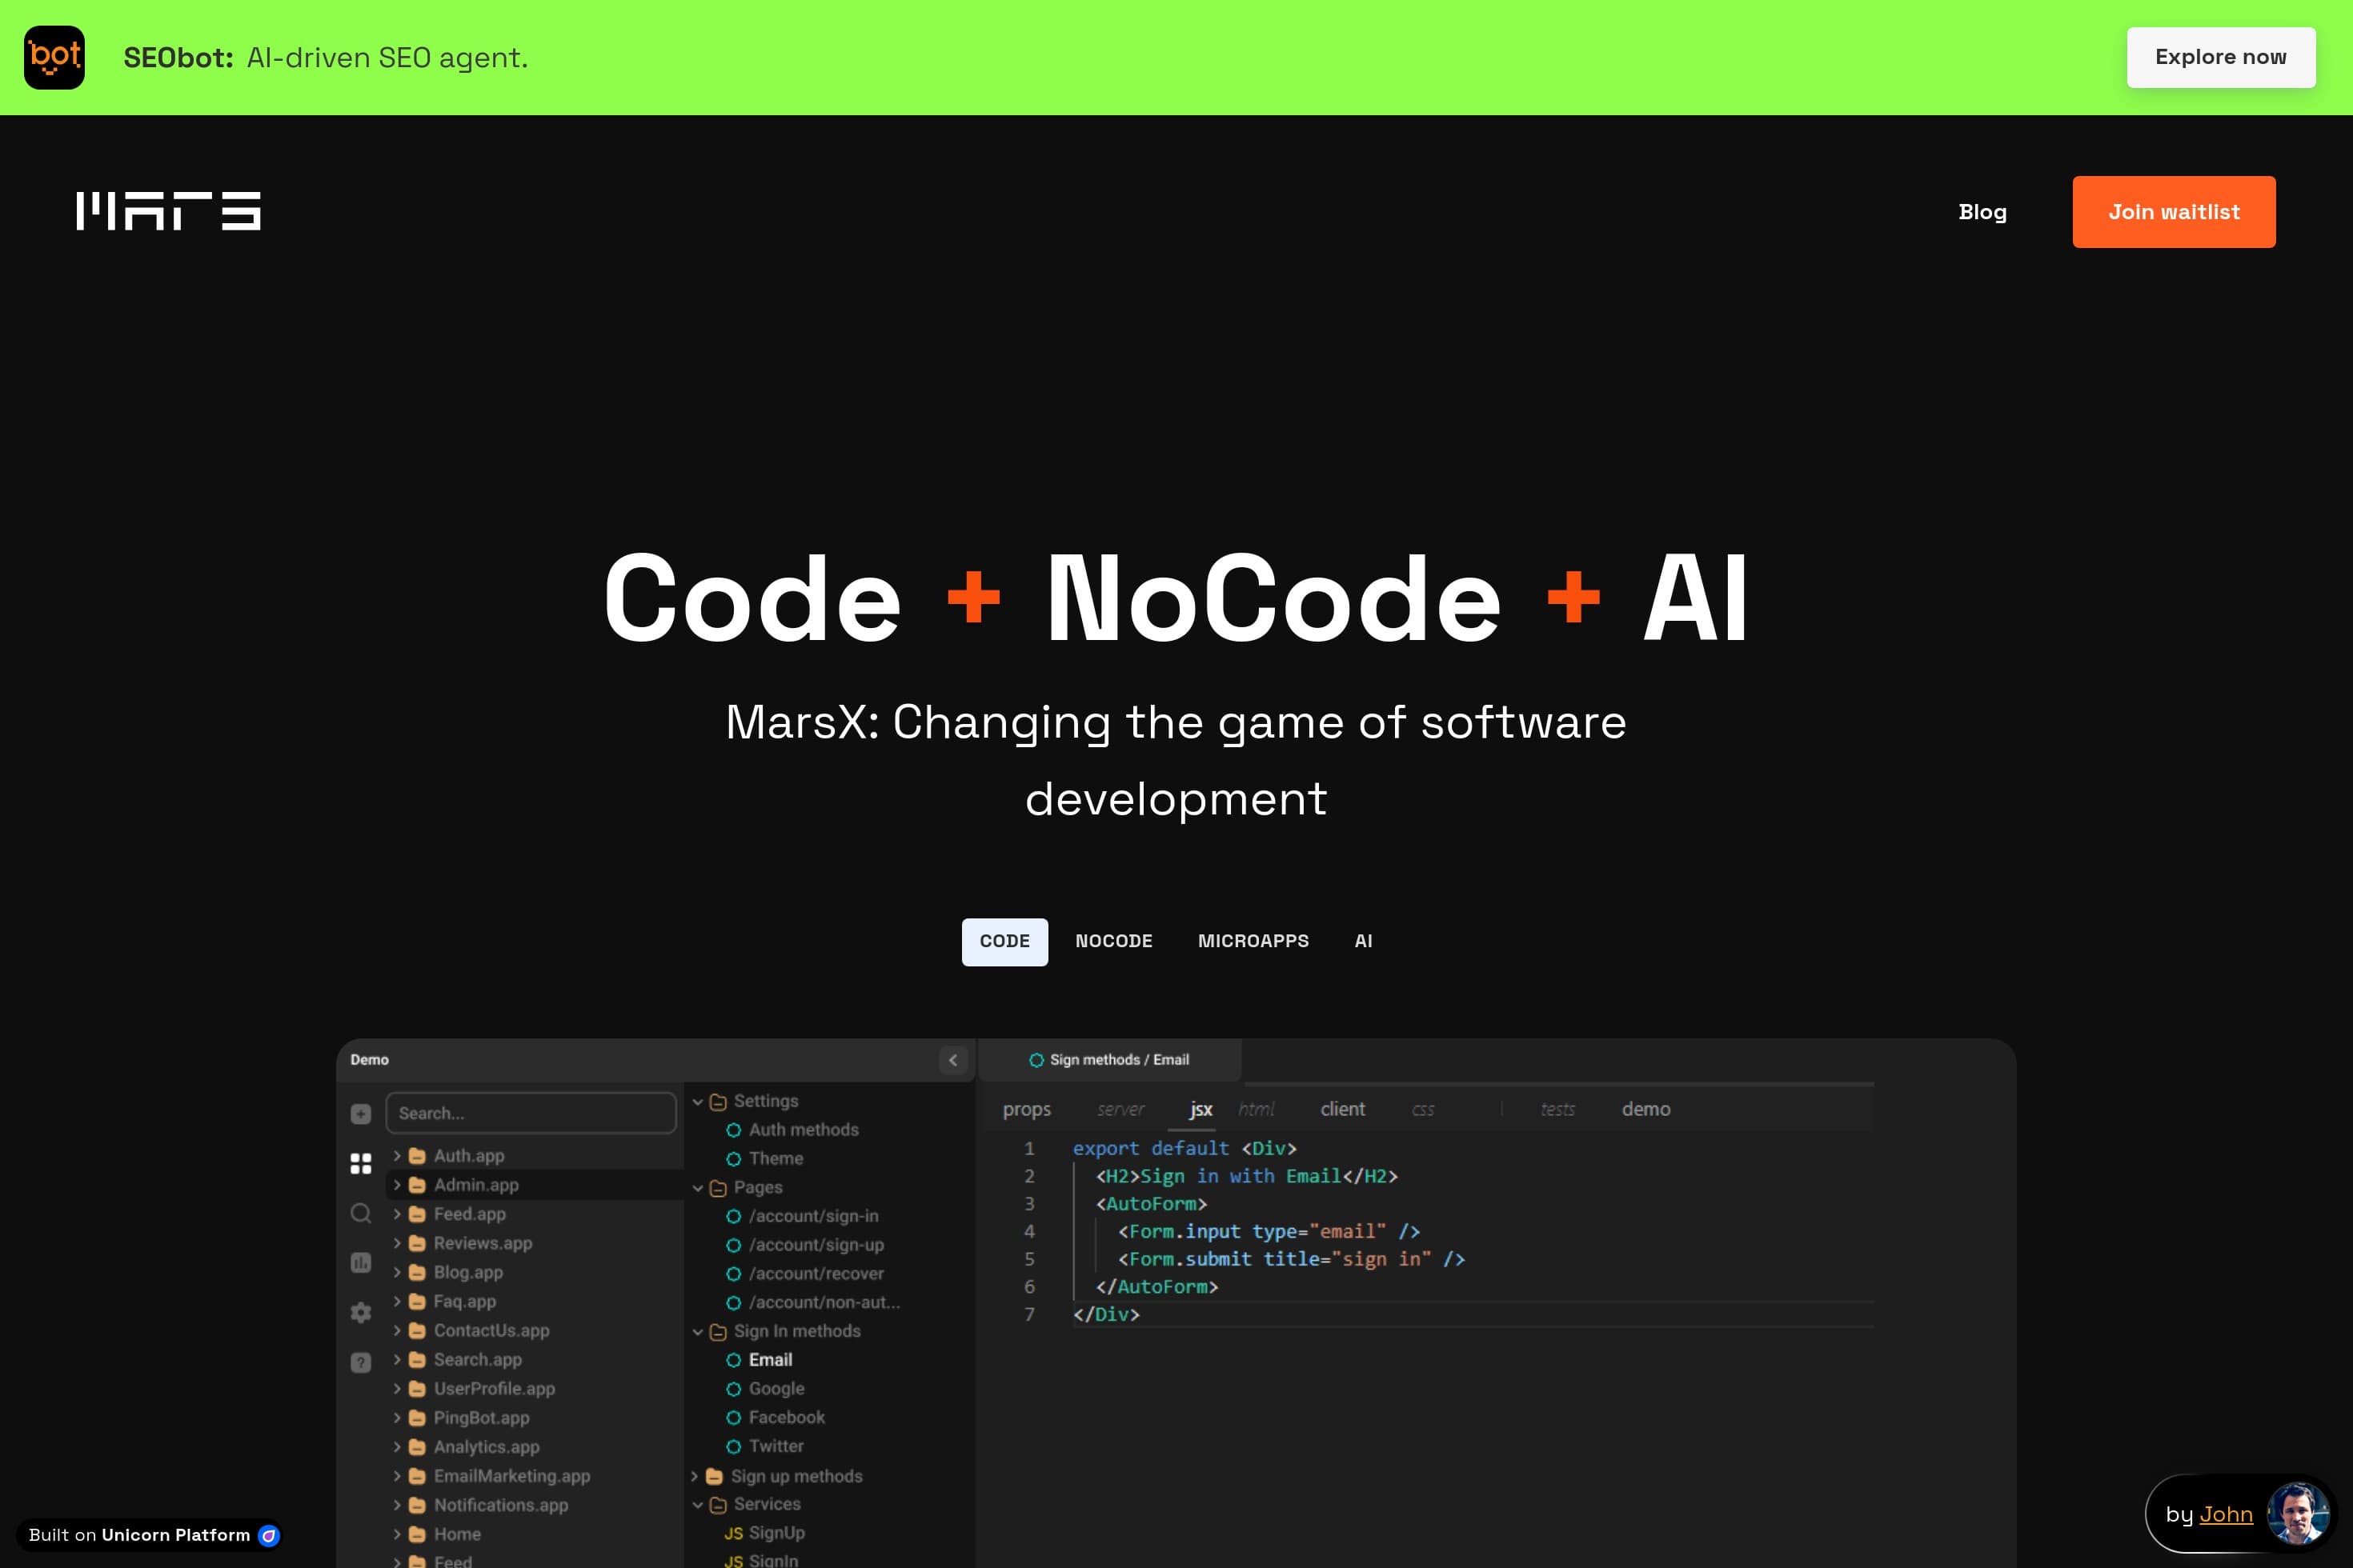Collapse the demo panel using the chevron icon
This screenshot has width=2353, height=1568.
pos(952,1060)
